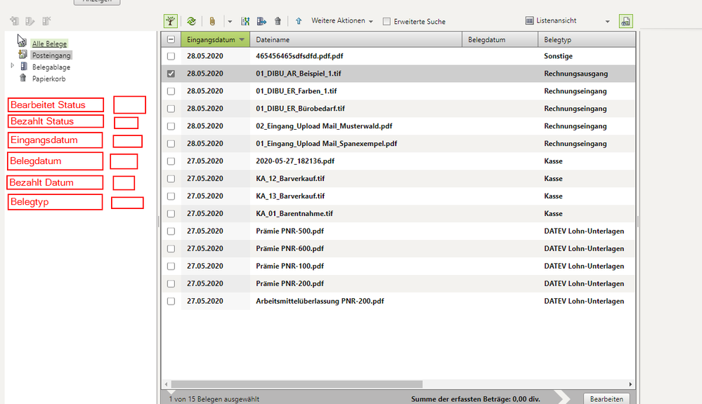The height and width of the screenshot is (404, 702).
Task: Open the Weitere Aktionen dropdown
Action: click(x=342, y=21)
